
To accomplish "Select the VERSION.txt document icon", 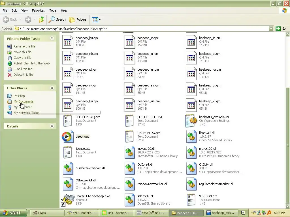I will [x=191, y=200].
